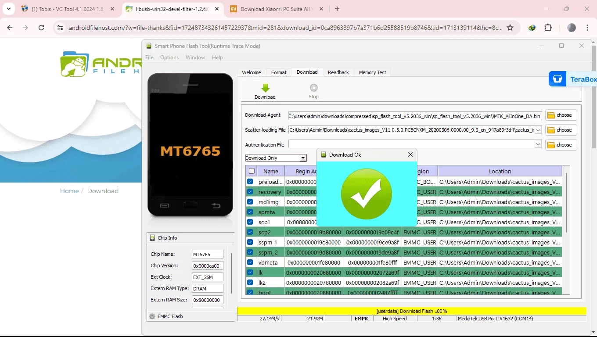This screenshot has height=337, width=597.
Task: Open the Help menu
Action: coord(217,57)
